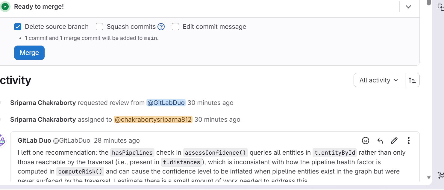Open the sparkle icon in right sidebar
The height and width of the screenshot is (190, 444).
441,175
